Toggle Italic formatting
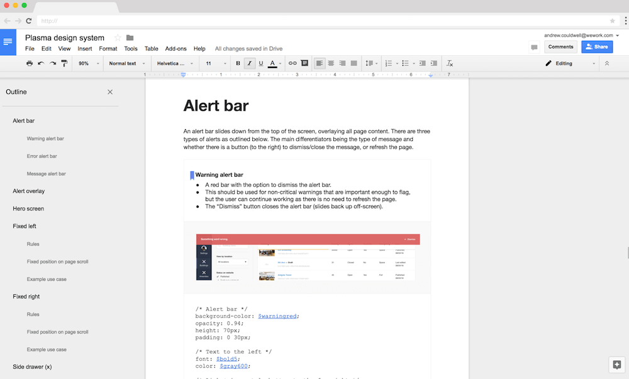Screen dimensions: 629x379 pyautogui.click(x=249, y=63)
